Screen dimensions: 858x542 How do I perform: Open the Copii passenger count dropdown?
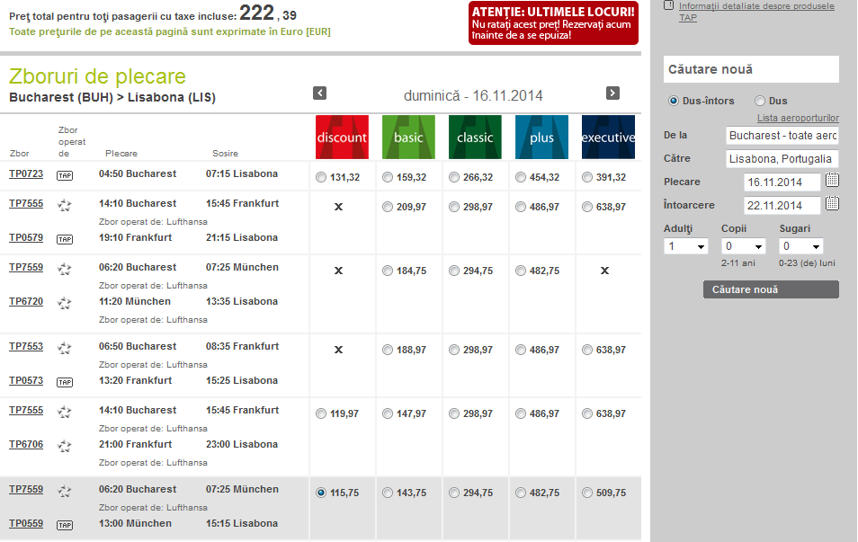(744, 246)
